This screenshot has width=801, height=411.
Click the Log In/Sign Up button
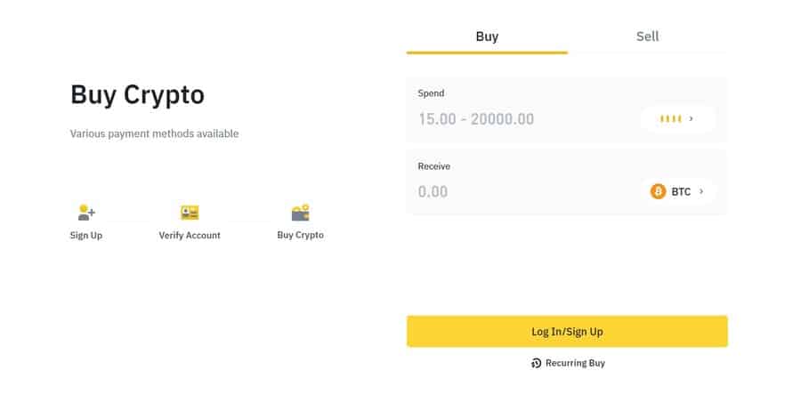(567, 331)
